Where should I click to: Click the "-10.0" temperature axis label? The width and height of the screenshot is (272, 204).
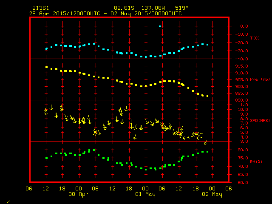coord(242,34)
